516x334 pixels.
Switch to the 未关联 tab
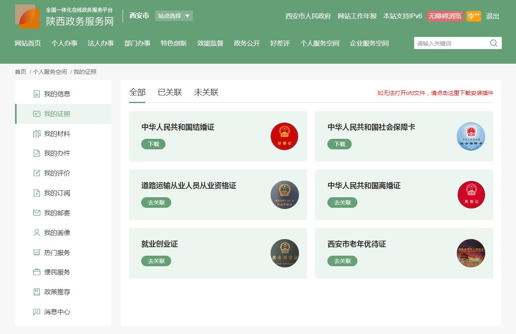[206, 93]
